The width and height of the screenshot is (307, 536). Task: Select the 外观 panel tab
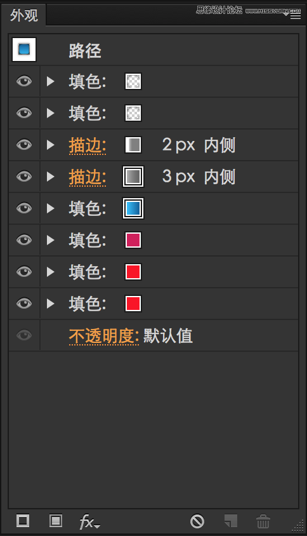(24, 15)
